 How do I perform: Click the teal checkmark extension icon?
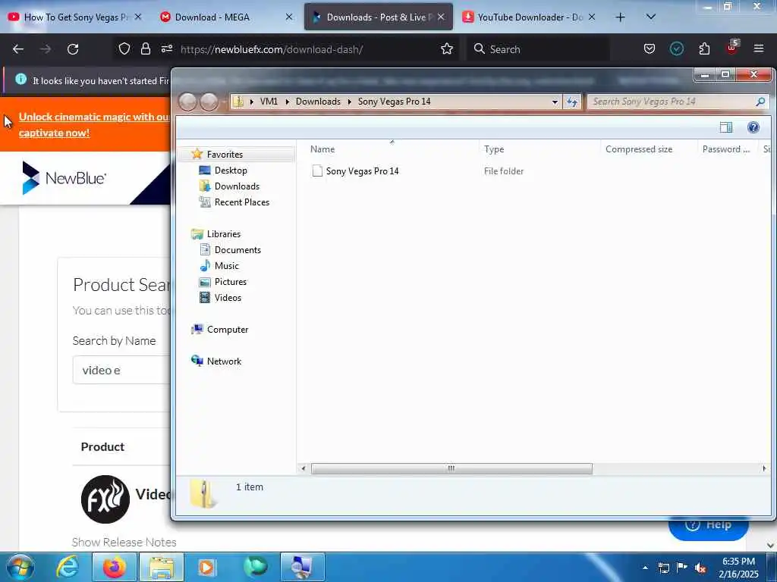click(676, 48)
